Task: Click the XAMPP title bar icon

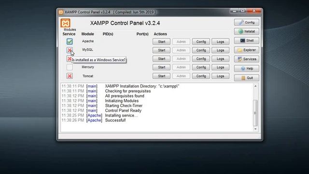Action: pos(61,12)
